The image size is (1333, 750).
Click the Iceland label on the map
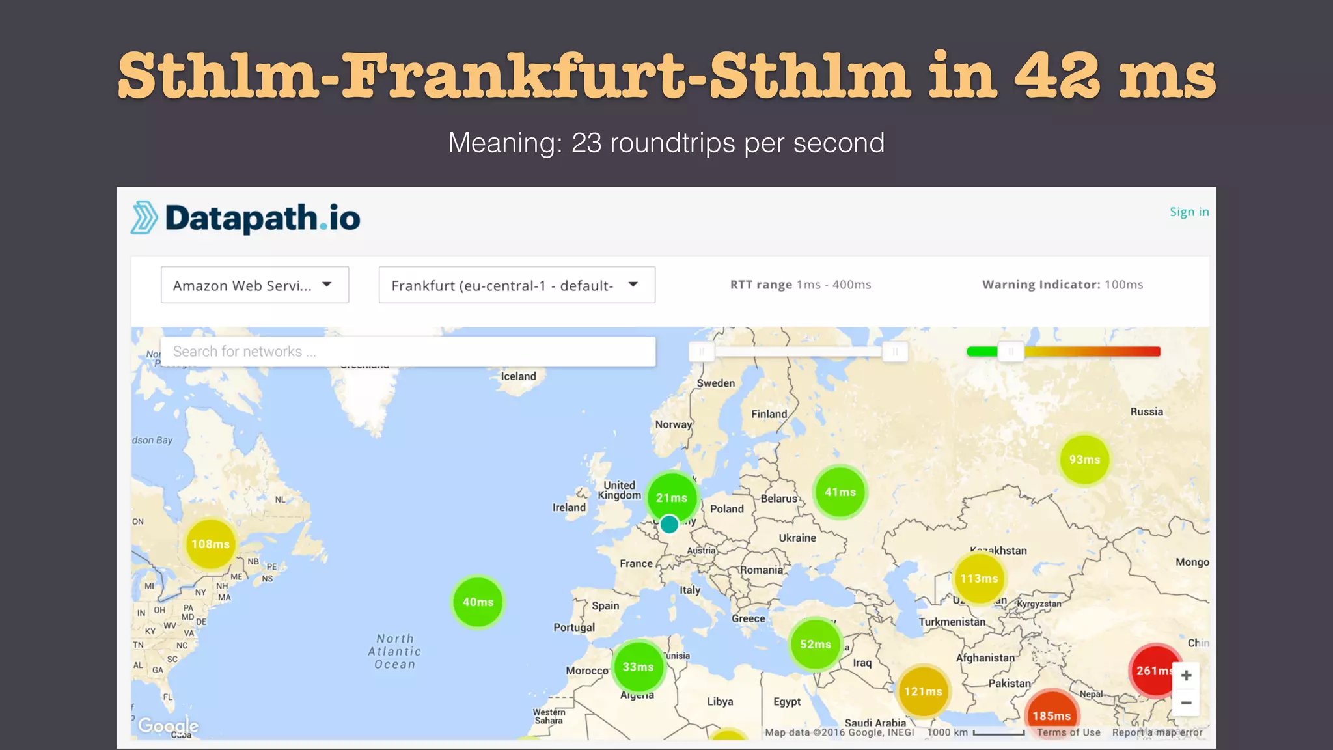519,376
